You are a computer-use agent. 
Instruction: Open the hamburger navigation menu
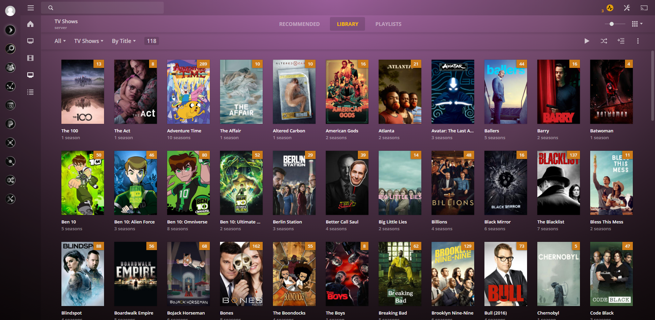click(31, 8)
